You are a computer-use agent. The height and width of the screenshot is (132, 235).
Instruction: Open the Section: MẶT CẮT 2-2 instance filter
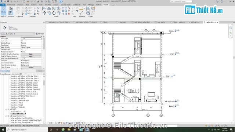point(17,34)
